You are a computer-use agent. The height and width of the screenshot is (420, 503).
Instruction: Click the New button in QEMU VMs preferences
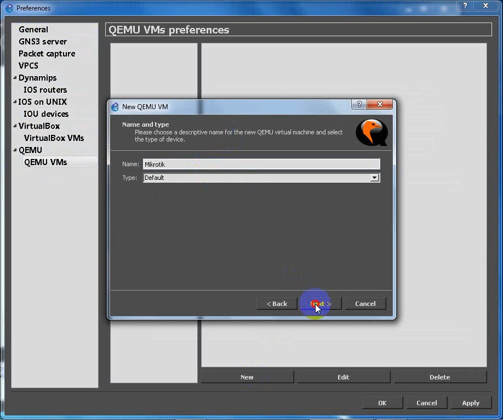pos(247,377)
